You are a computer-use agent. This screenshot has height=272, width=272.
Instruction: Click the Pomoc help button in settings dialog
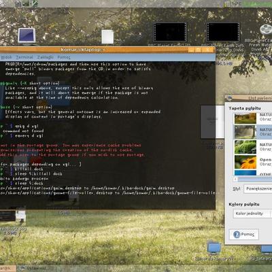[x=243, y=234]
